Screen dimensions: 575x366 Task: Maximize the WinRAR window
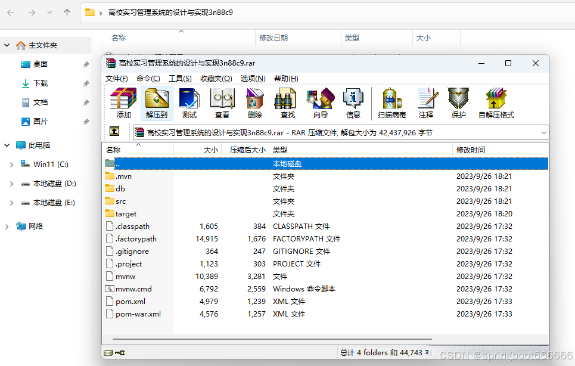click(x=508, y=63)
